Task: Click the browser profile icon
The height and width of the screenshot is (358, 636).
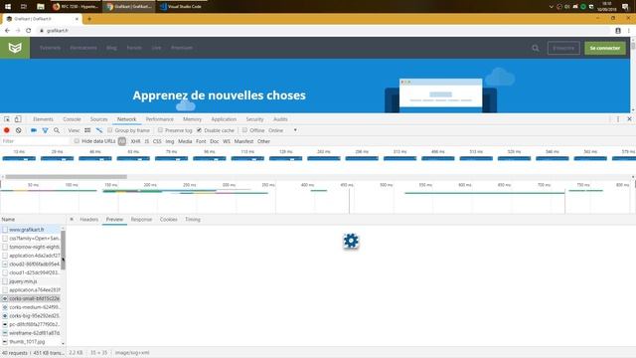Action: pos(618,31)
